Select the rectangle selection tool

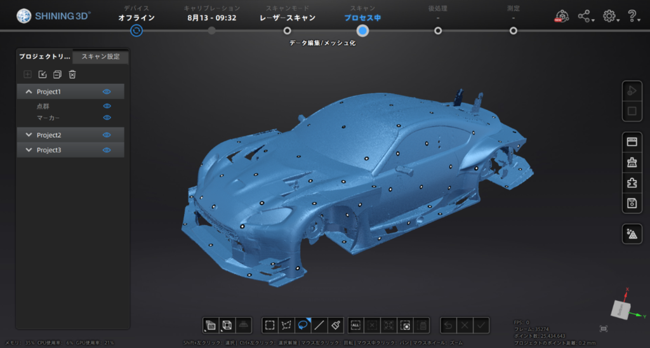click(270, 325)
